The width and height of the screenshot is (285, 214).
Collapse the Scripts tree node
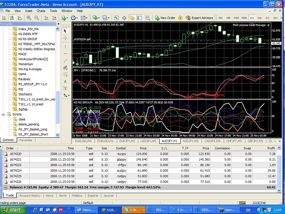pyautogui.click(x=3, y=115)
